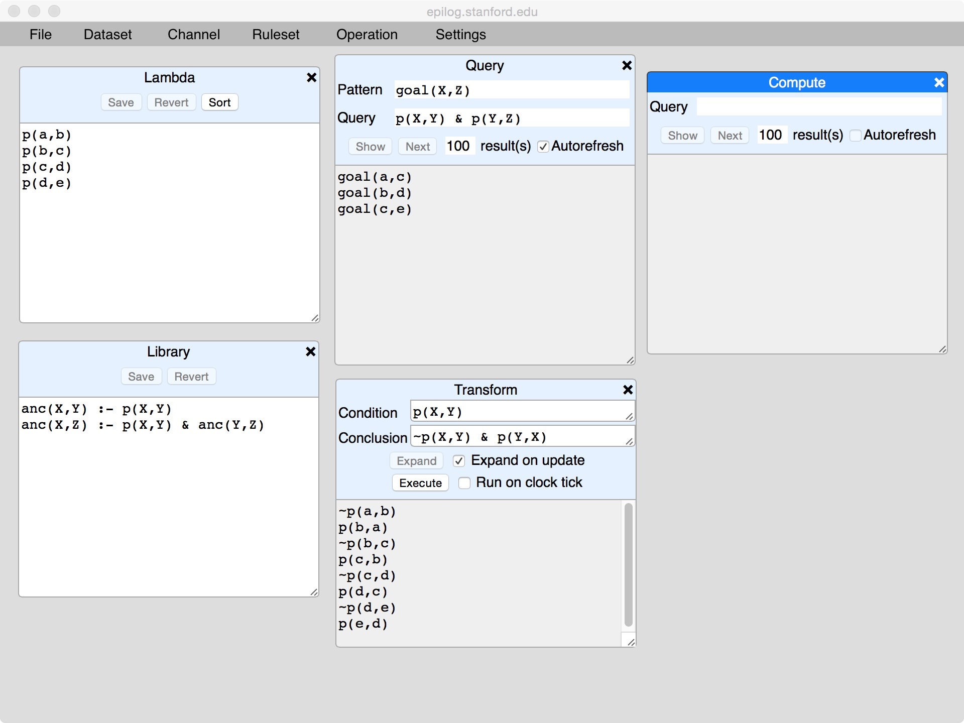Open the Ruleset menu
Screen dimensions: 964x723
tap(276, 34)
